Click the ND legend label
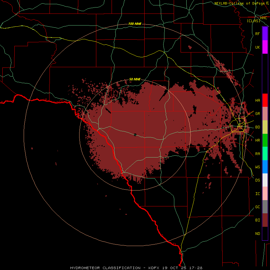 click(x=258, y=234)
